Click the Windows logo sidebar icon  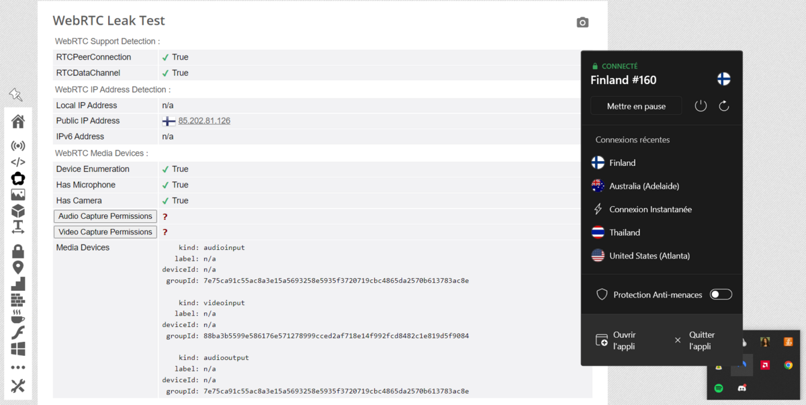tap(18, 349)
